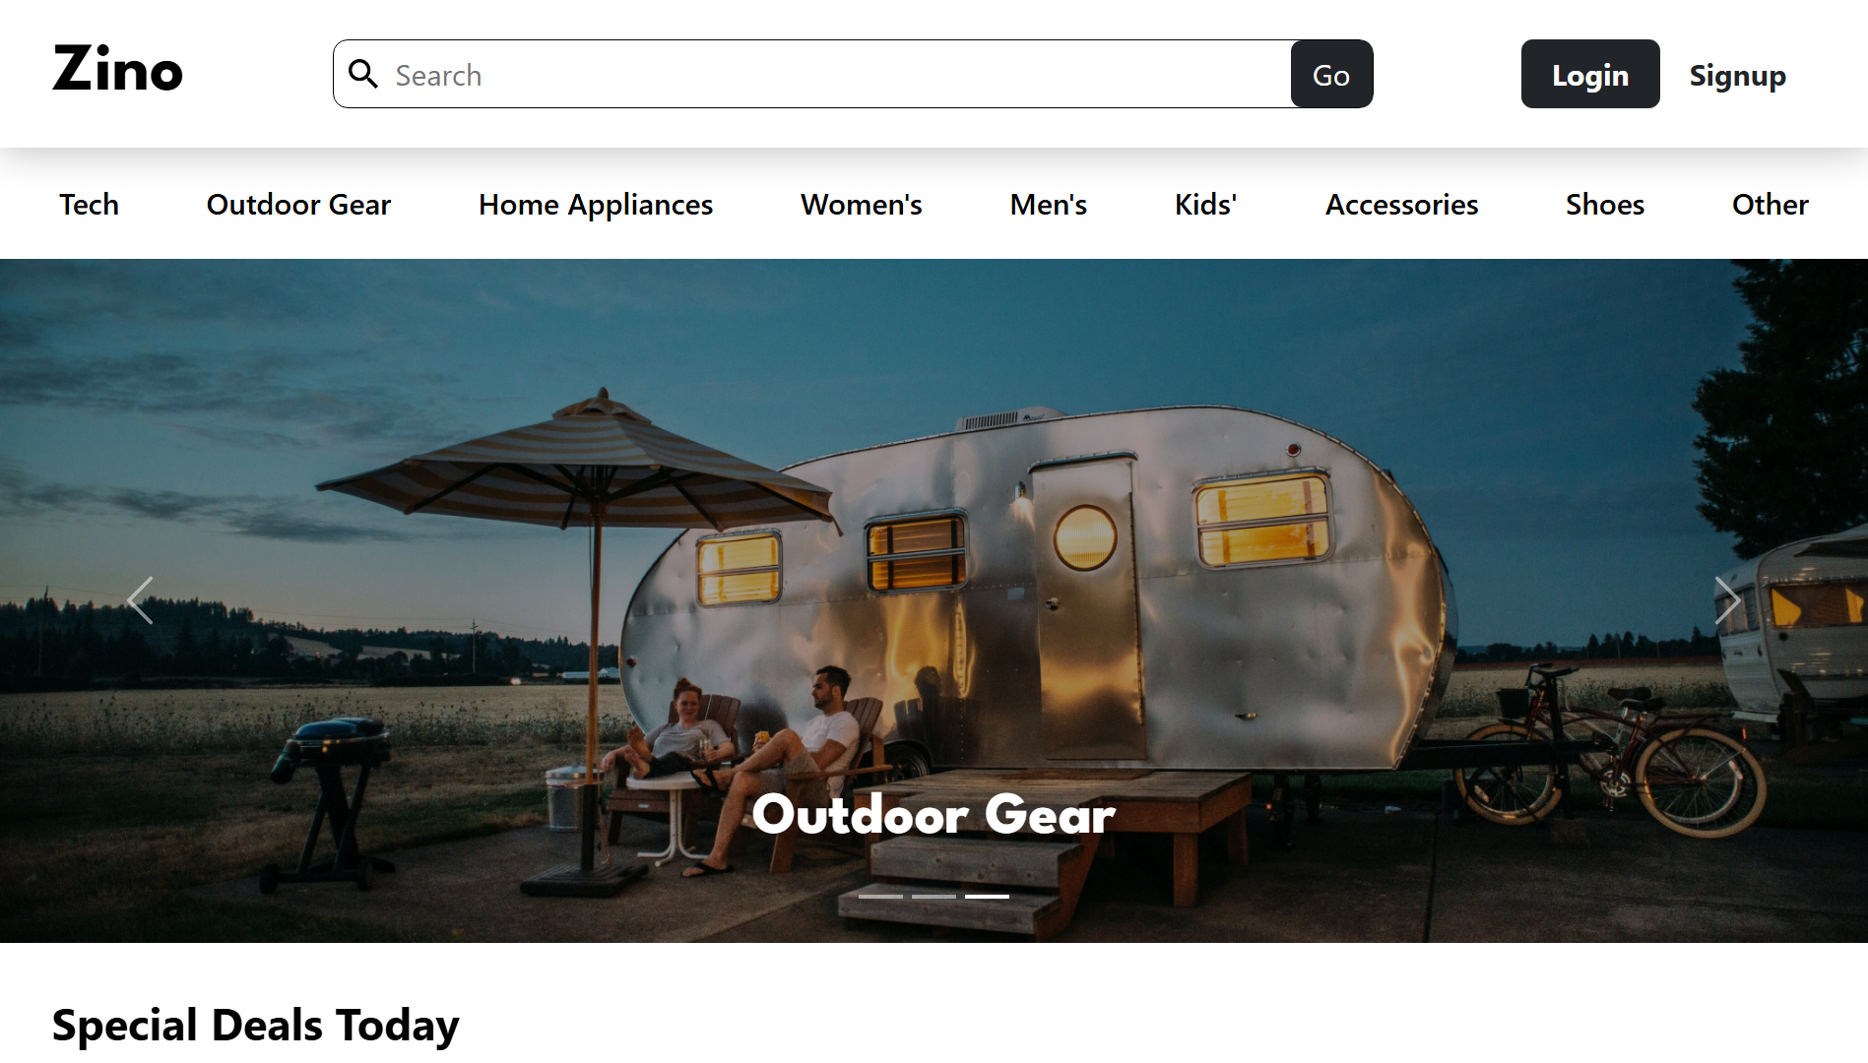Image resolution: width=1868 pixels, height=1063 pixels.
Task: Click the Zino logo
Action: 117,70
